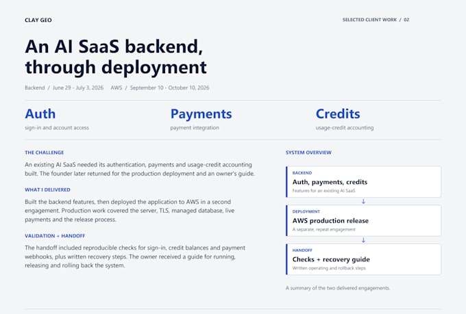Click the CLAY GEO brand name
Screen dimensions: 466x314
click(38, 20)
